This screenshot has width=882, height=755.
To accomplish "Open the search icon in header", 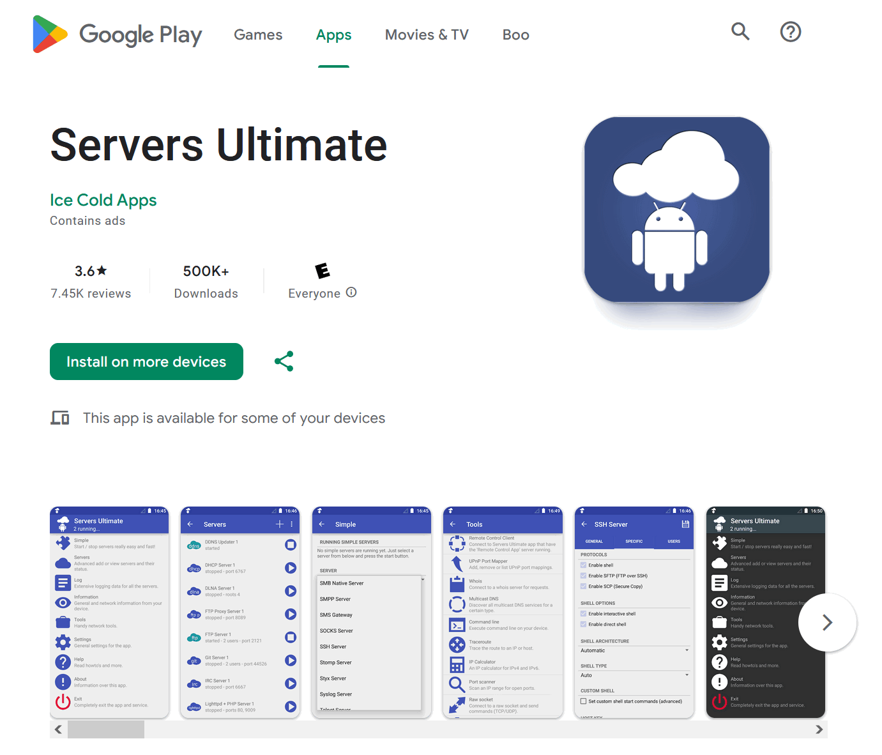I will (x=740, y=31).
